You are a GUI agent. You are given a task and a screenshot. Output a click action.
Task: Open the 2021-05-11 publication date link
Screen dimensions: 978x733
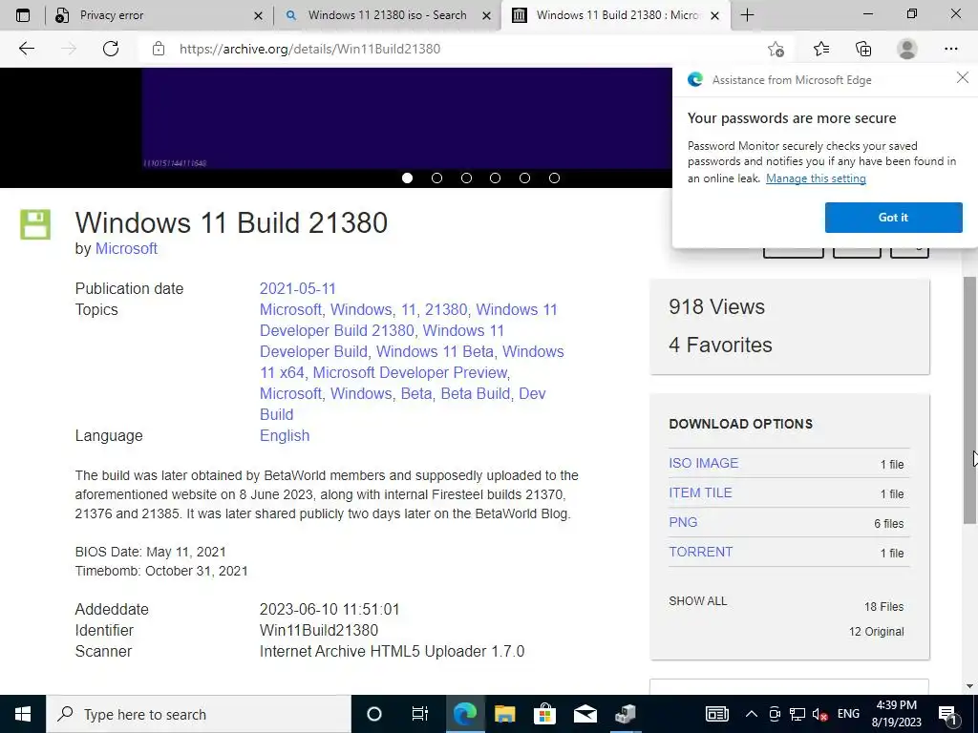click(x=298, y=288)
